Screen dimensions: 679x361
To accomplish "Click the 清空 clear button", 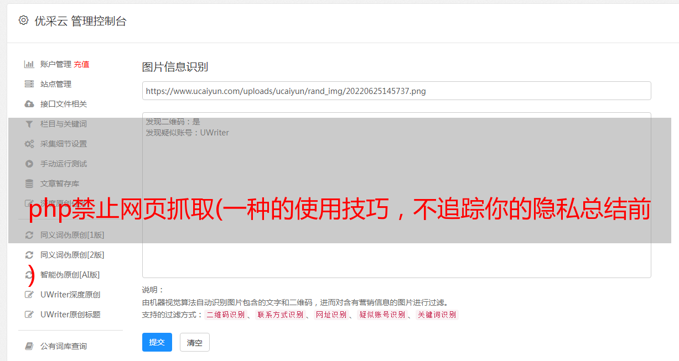I will coord(195,342).
